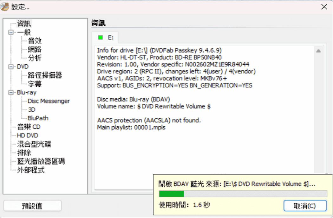Open 路徑掃描器 under DVD
This screenshot has width=333, height=218.
[45, 75]
